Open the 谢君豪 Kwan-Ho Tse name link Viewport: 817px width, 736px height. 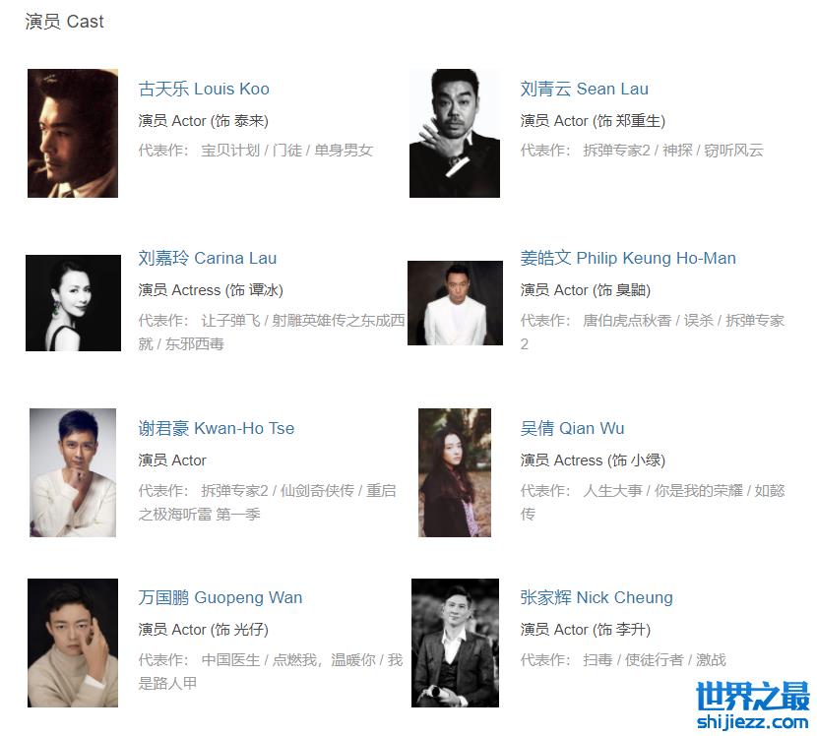217,429
